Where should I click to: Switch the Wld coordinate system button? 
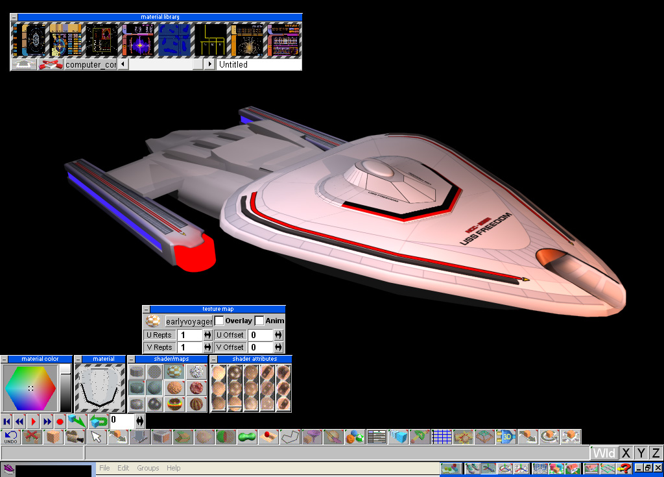604,453
